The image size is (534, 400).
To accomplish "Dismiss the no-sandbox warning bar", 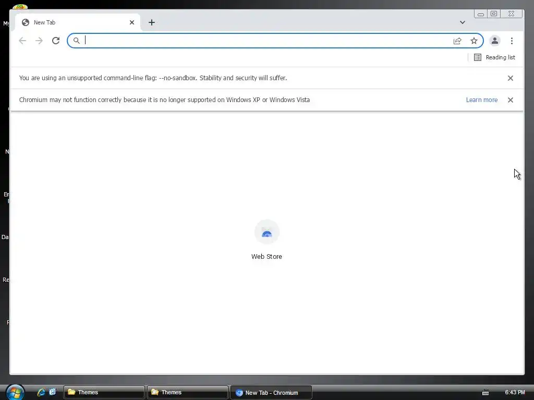I will coord(510,78).
